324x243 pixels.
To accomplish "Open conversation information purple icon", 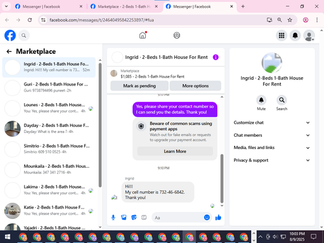I will pyautogui.click(x=216, y=57).
